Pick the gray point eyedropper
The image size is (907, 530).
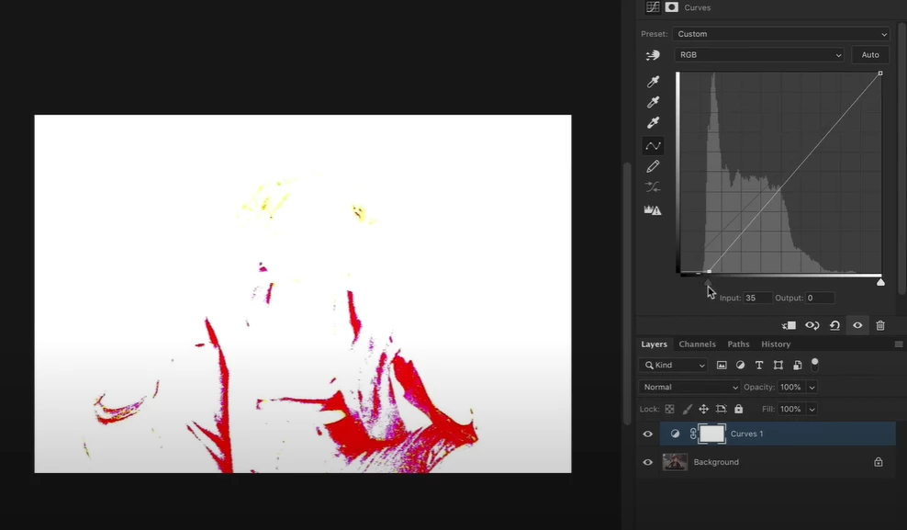point(653,102)
